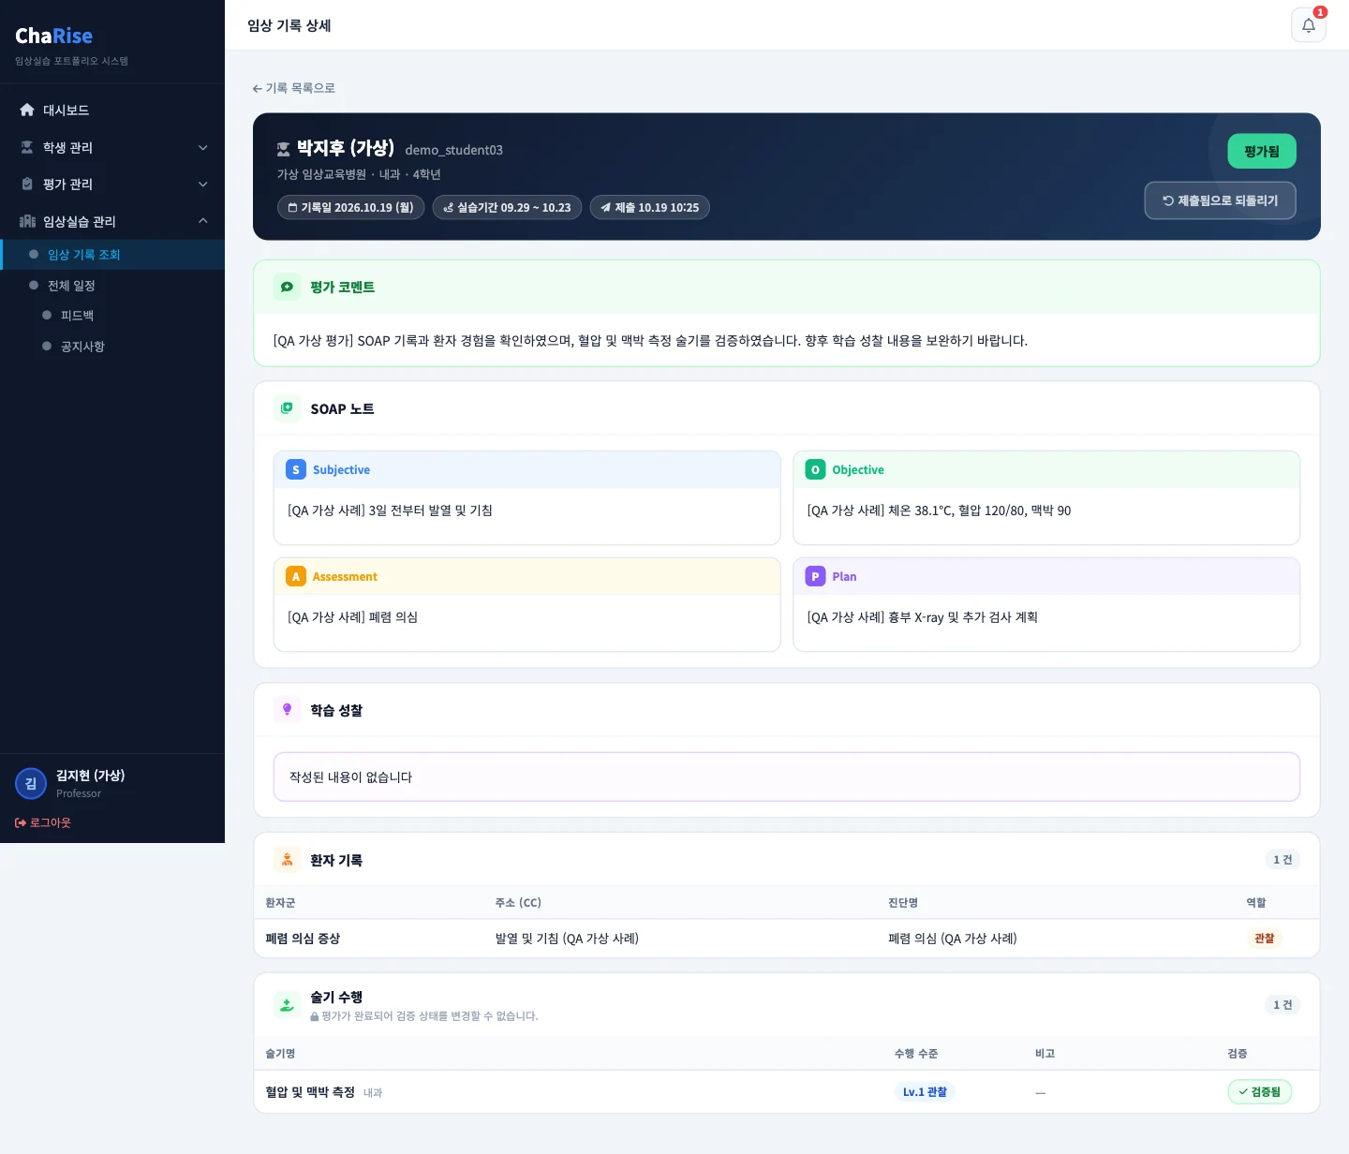Screen dimensions: 1349x1154
Task: Click the evaluation comment speech icon
Action: pyautogui.click(x=287, y=287)
